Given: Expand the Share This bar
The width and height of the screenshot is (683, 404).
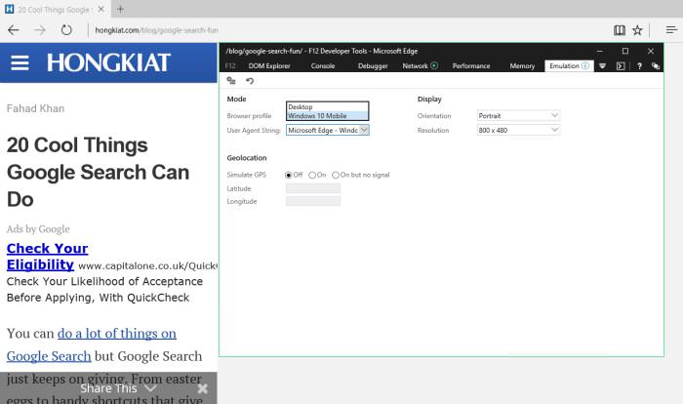Looking at the screenshot, I should point(118,387).
